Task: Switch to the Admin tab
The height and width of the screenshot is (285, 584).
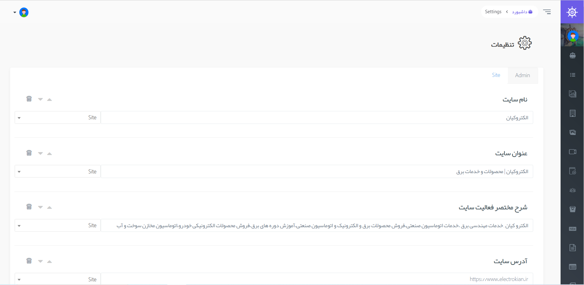Action: click(x=523, y=75)
